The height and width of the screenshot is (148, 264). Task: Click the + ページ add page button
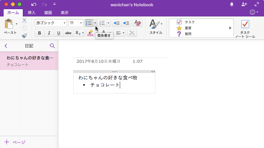click(x=15, y=142)
